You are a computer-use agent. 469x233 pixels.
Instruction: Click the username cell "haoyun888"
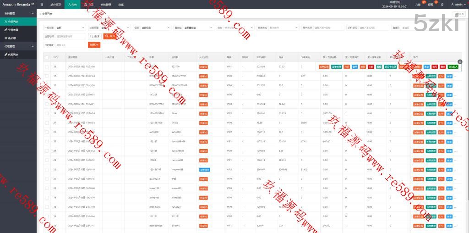click(x=177, y=160)
